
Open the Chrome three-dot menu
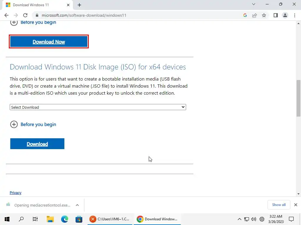pyautogui.click(x=295, y=15)
